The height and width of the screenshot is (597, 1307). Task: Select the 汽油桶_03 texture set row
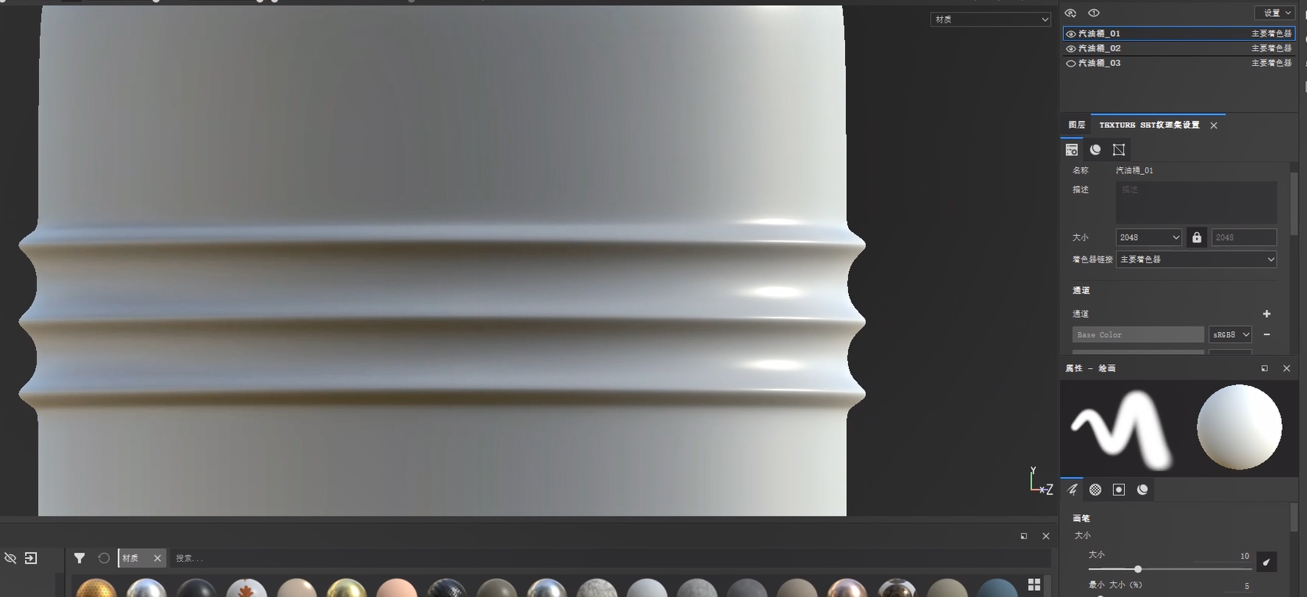[1179, 63]
